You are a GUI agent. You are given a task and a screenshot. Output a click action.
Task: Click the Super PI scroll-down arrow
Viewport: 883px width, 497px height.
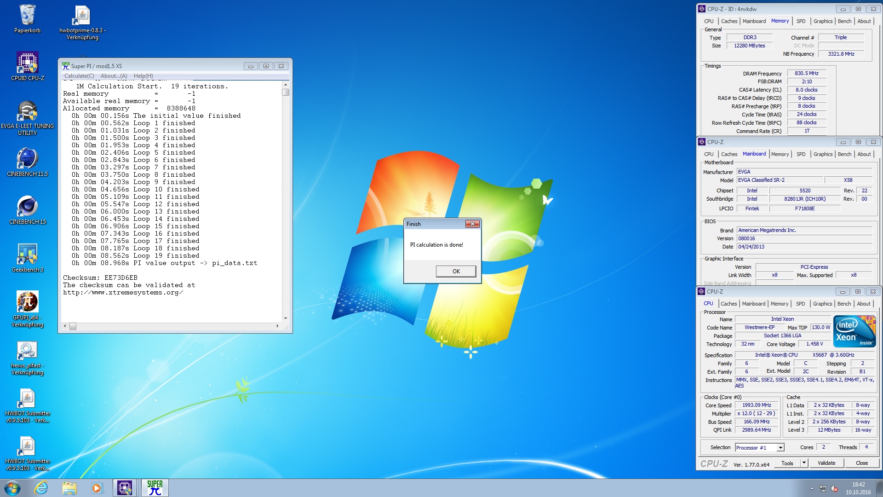286,318
